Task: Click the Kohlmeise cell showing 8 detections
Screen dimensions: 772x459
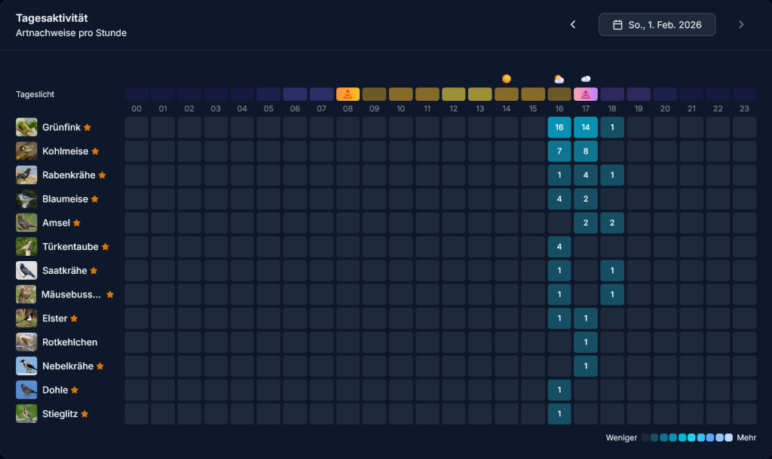Action: tap(586, 151)
